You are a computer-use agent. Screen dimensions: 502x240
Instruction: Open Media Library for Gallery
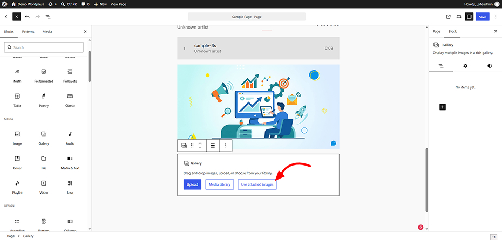coord(220,184)
